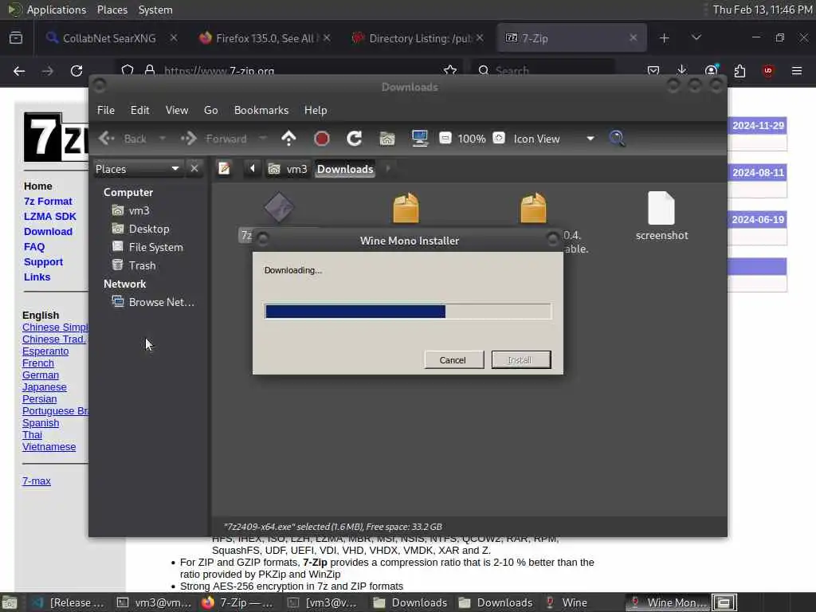Switch to the Directory Listing browser tab
This screenshot has height=612, width=816.
[x=416, y=38]
